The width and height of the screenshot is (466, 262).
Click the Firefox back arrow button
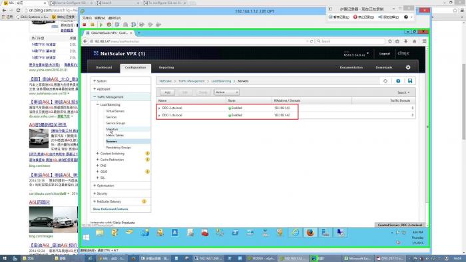pos(85,41)
